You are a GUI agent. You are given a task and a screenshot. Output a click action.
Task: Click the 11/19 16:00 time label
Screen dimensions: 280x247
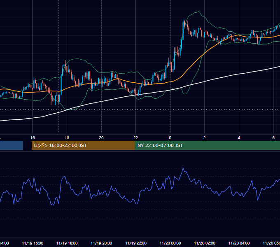[33, 243]
